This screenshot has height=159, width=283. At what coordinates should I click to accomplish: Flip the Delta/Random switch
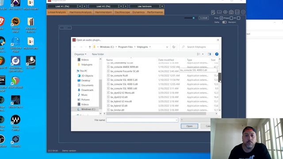tap(224, 22)
